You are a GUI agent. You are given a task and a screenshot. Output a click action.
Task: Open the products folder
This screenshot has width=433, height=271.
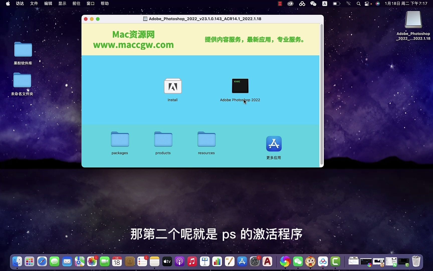pyautogui.click(x=163, y=139)
